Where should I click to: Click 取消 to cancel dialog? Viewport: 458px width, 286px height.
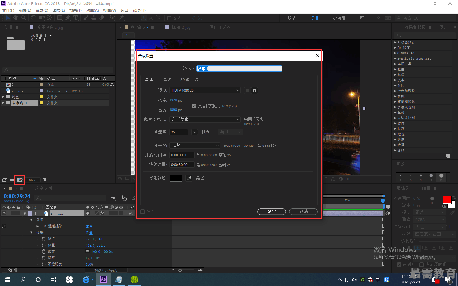click(303, 212)
